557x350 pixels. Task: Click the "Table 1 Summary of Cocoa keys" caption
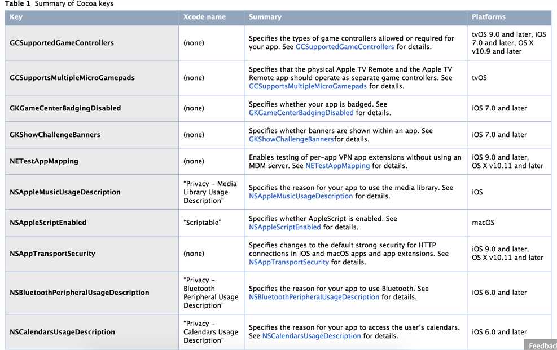(x=59, y=4)
